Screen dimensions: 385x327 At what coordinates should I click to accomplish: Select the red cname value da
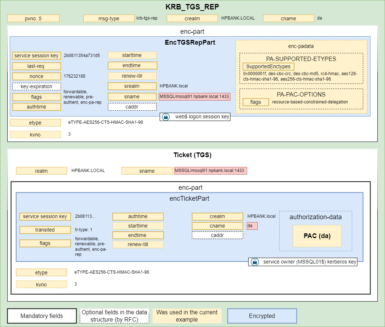[252, 226]
